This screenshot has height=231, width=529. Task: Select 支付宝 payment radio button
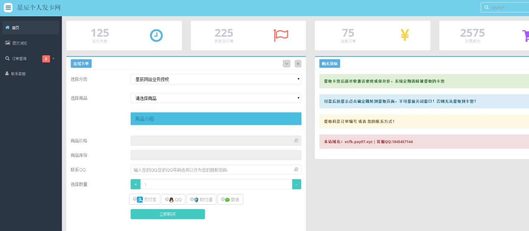click(x=135, y=199)
